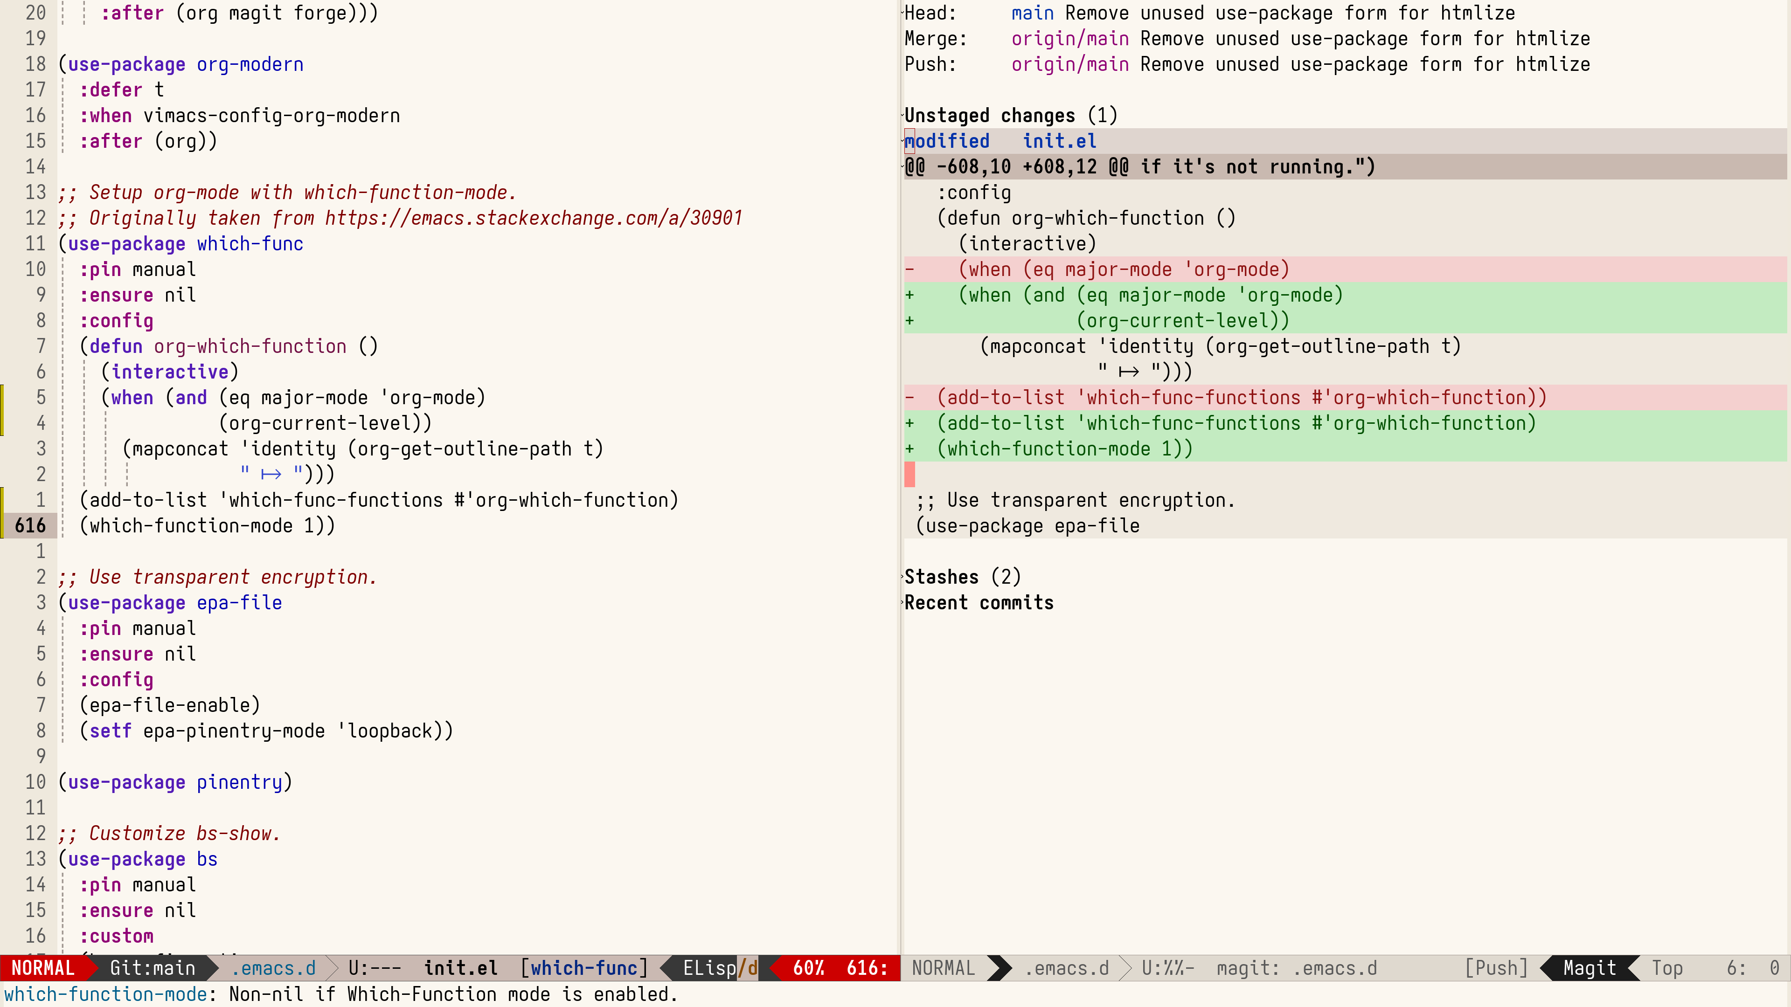Expand the Recent commits section
Image resolution: width=1791 pixels, height=1007 pixels.
pos(978,602)
